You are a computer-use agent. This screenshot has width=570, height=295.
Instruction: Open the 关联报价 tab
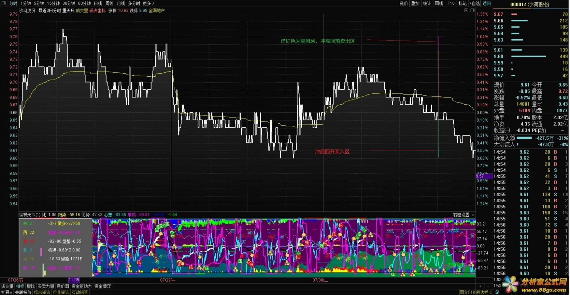pyautogui.click(x=23, y=292)
